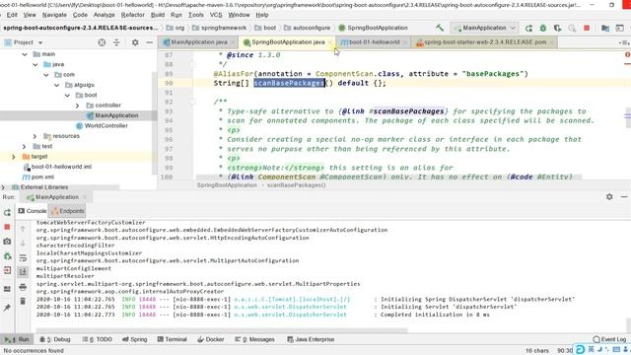Rerun application in Run panel
The image size is (631, 355).
pos(7,213)
